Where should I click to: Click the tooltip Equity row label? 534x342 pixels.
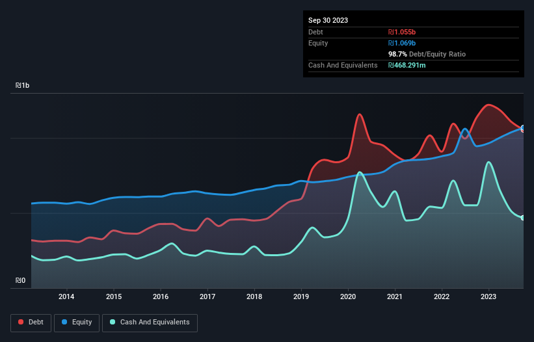click(x=318, y=43)
